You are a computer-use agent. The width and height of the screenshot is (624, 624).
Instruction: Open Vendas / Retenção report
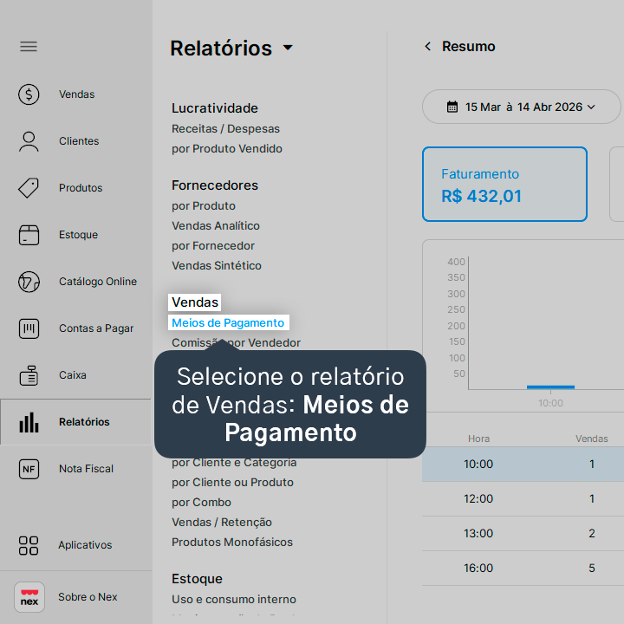pos(222,523)
